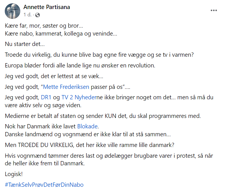Viewport: 226px width, 191px height.
Task: Click 'Jeg ved godt, det er lettest' text
Action: point(54,76)
